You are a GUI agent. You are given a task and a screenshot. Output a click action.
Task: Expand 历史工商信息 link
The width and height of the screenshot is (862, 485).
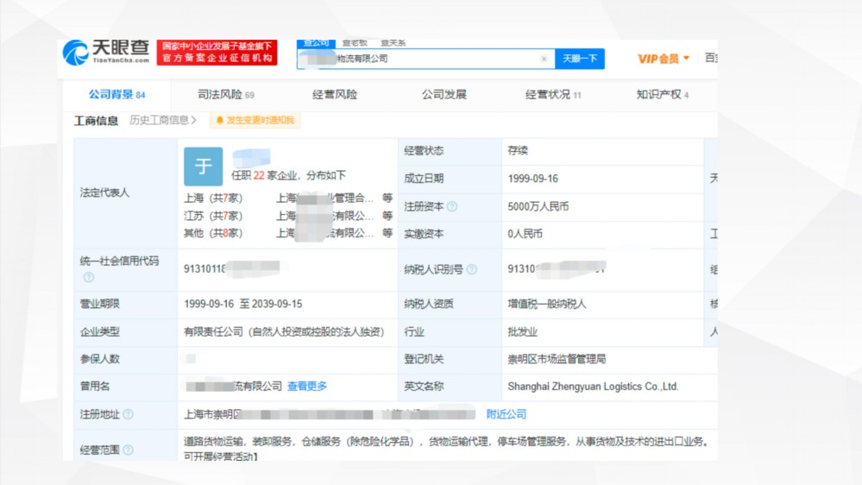pos(163,120)
